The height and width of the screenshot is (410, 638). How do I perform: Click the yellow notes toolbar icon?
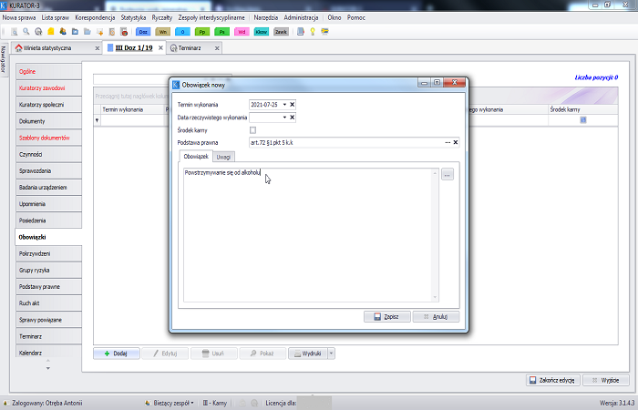click(50, 32)
